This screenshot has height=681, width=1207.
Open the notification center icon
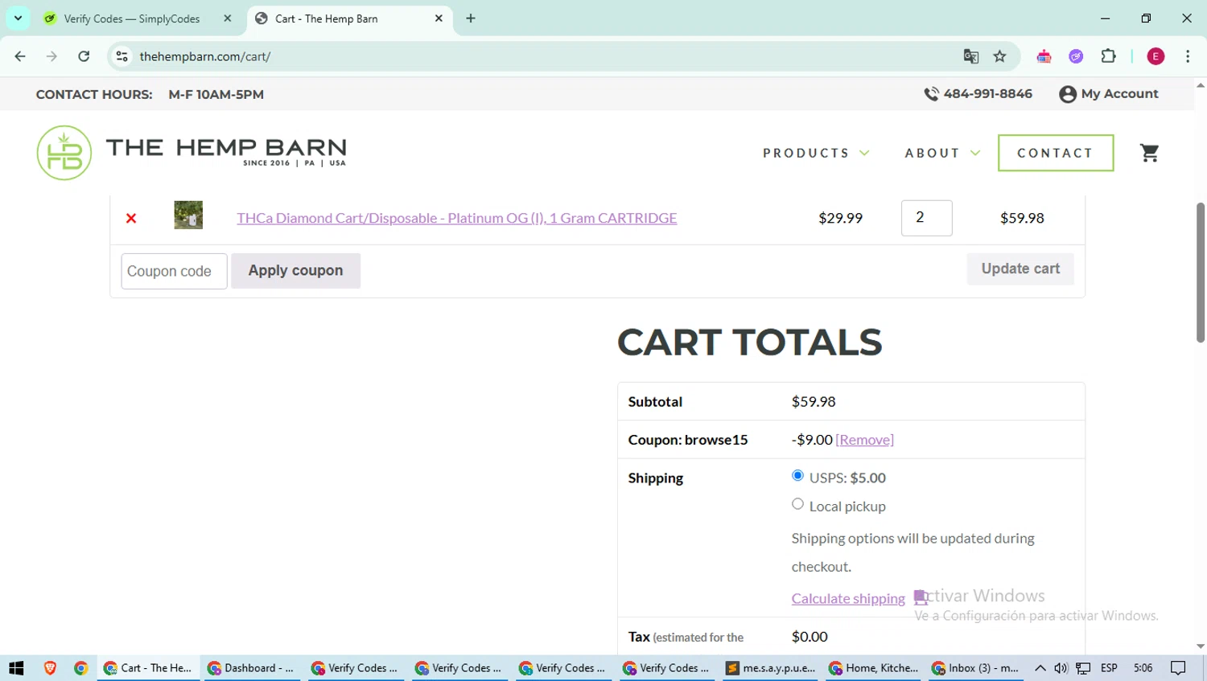pyautogui.click(x=1179, y=668)
